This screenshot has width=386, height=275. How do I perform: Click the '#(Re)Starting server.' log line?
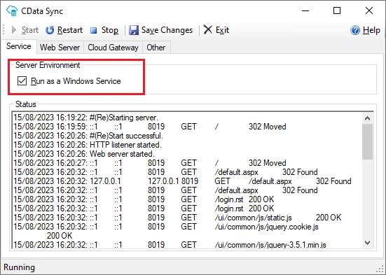coord(86,118)
